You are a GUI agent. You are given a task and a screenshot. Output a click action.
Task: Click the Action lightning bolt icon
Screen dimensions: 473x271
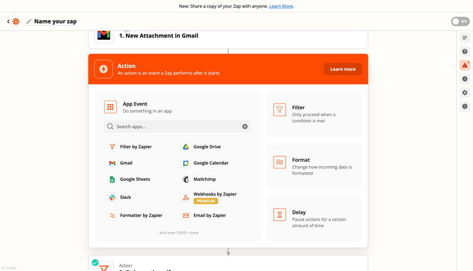103,69
